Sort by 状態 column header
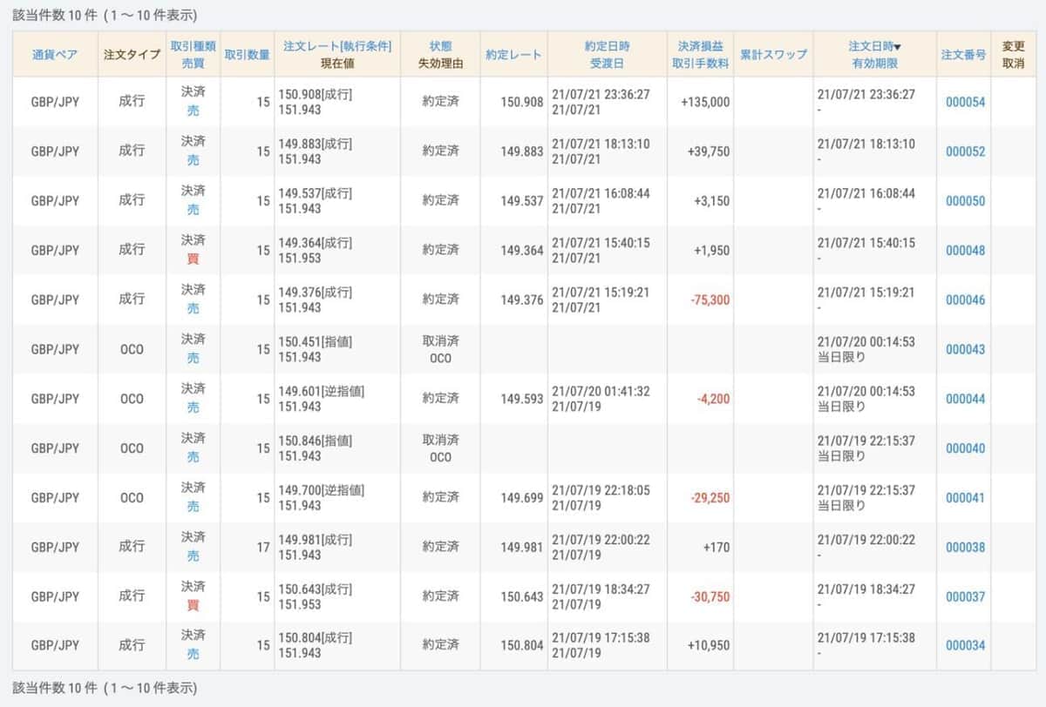Image resolution: width=1046 pixels, height=707 pixels. pos(440,46)
